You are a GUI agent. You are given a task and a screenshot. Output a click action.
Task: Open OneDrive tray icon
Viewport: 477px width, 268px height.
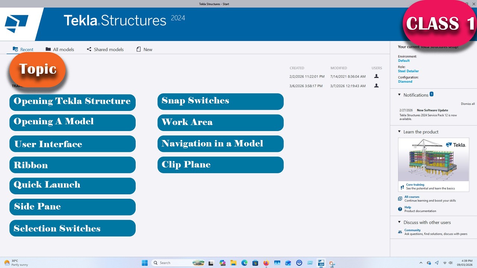[x=429, y=263]
